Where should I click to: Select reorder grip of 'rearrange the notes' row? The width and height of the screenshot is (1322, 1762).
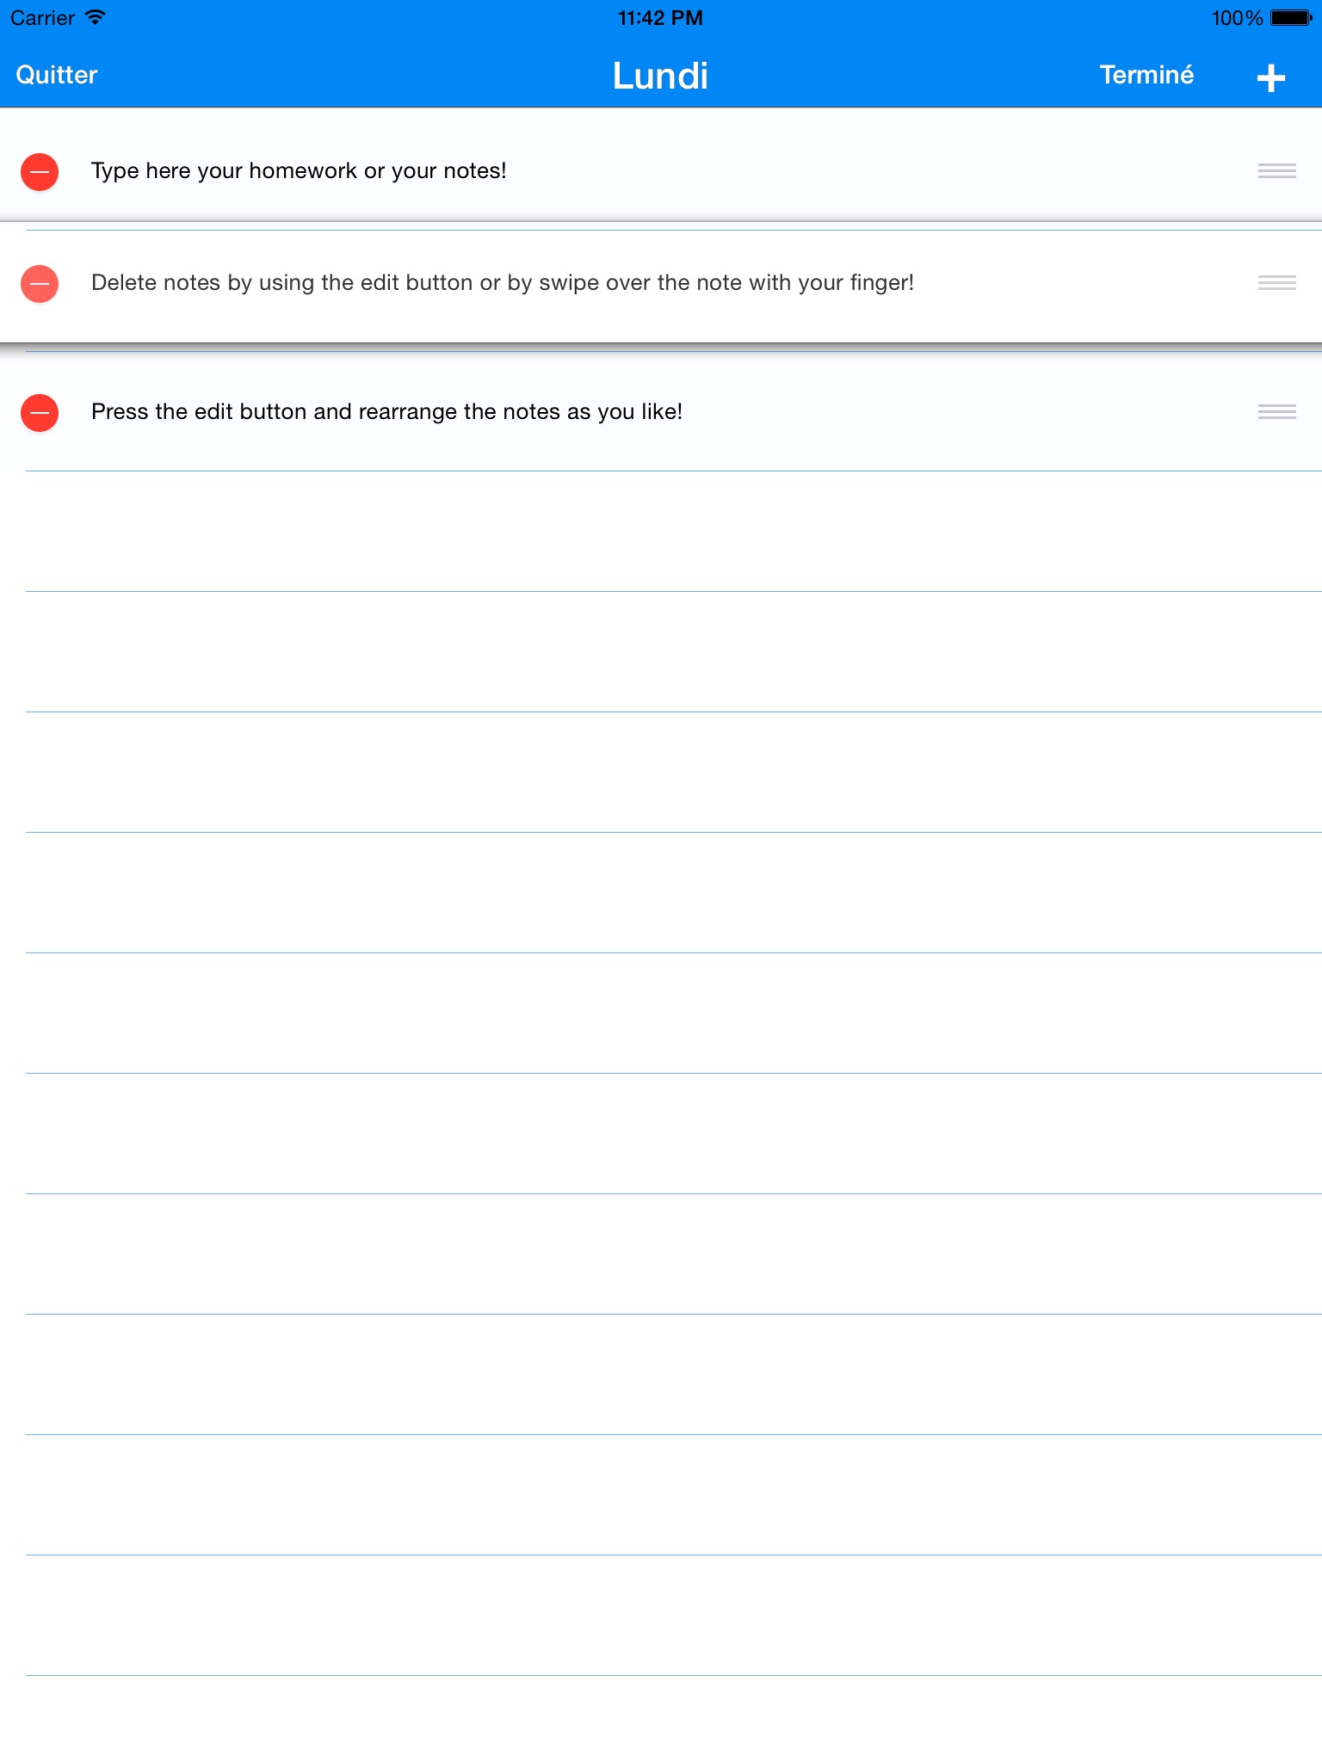coord(1276,412)
